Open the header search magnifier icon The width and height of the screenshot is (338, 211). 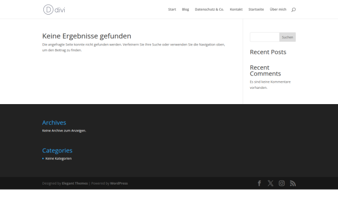click(x=293, y=10)
